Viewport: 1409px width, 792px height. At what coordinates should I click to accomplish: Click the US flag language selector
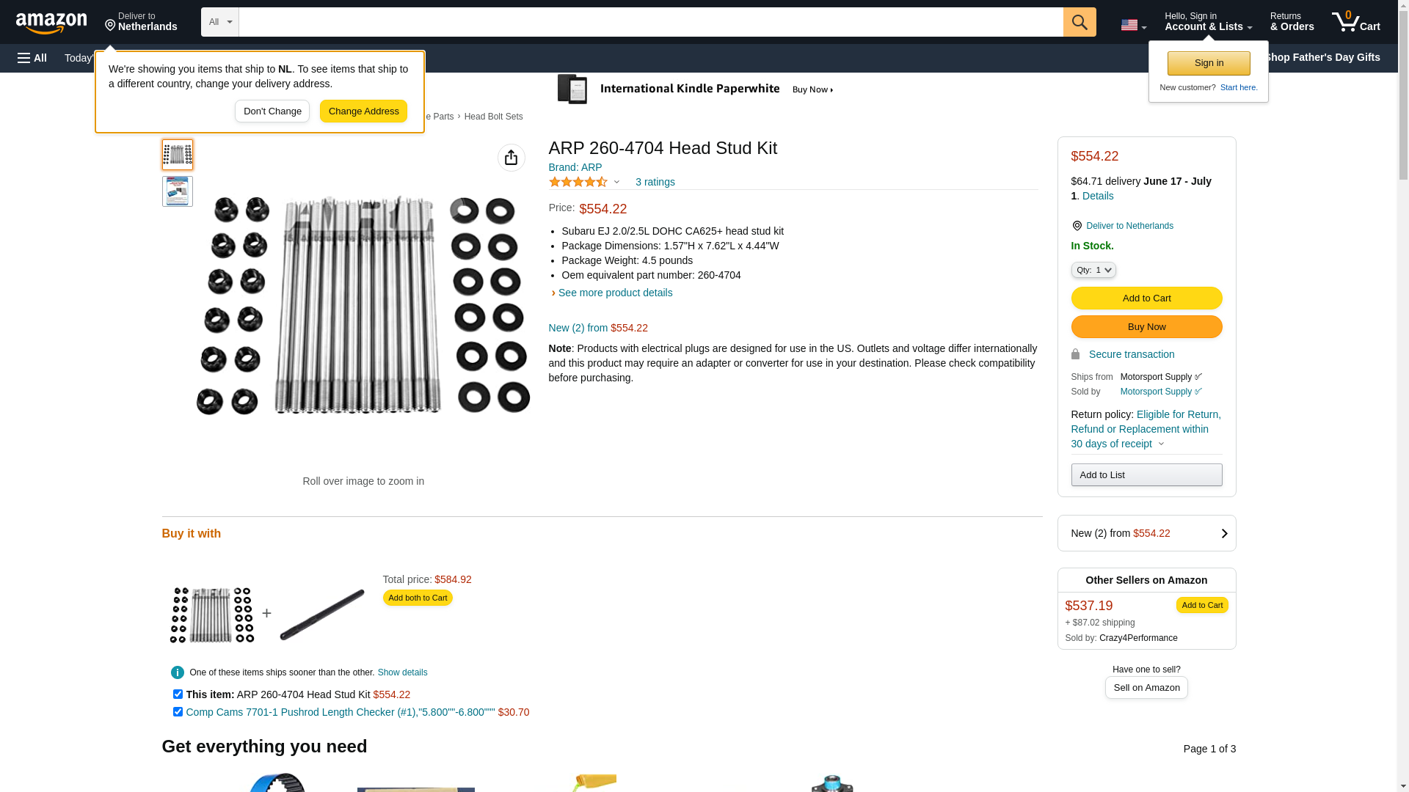click(x=1133, y=25)
